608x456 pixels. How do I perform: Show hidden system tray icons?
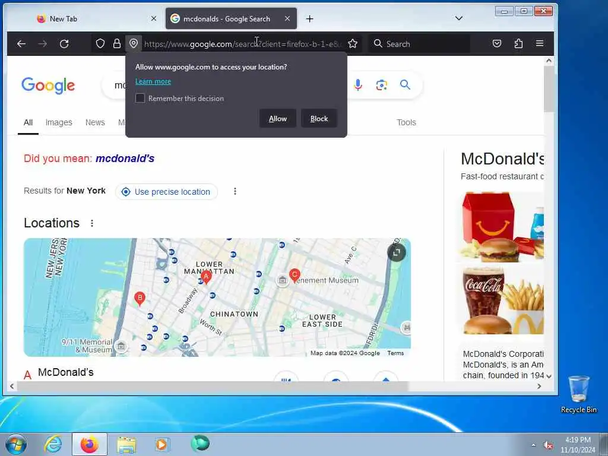(534, 445)
